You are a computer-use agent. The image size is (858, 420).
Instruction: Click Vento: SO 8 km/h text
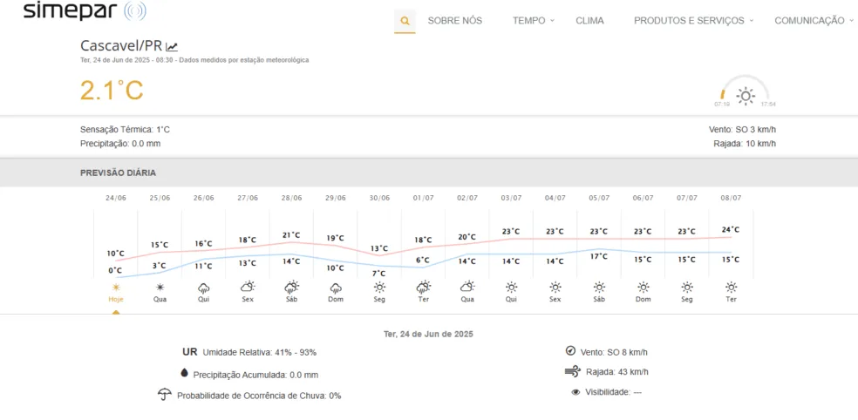click(614, 352)
